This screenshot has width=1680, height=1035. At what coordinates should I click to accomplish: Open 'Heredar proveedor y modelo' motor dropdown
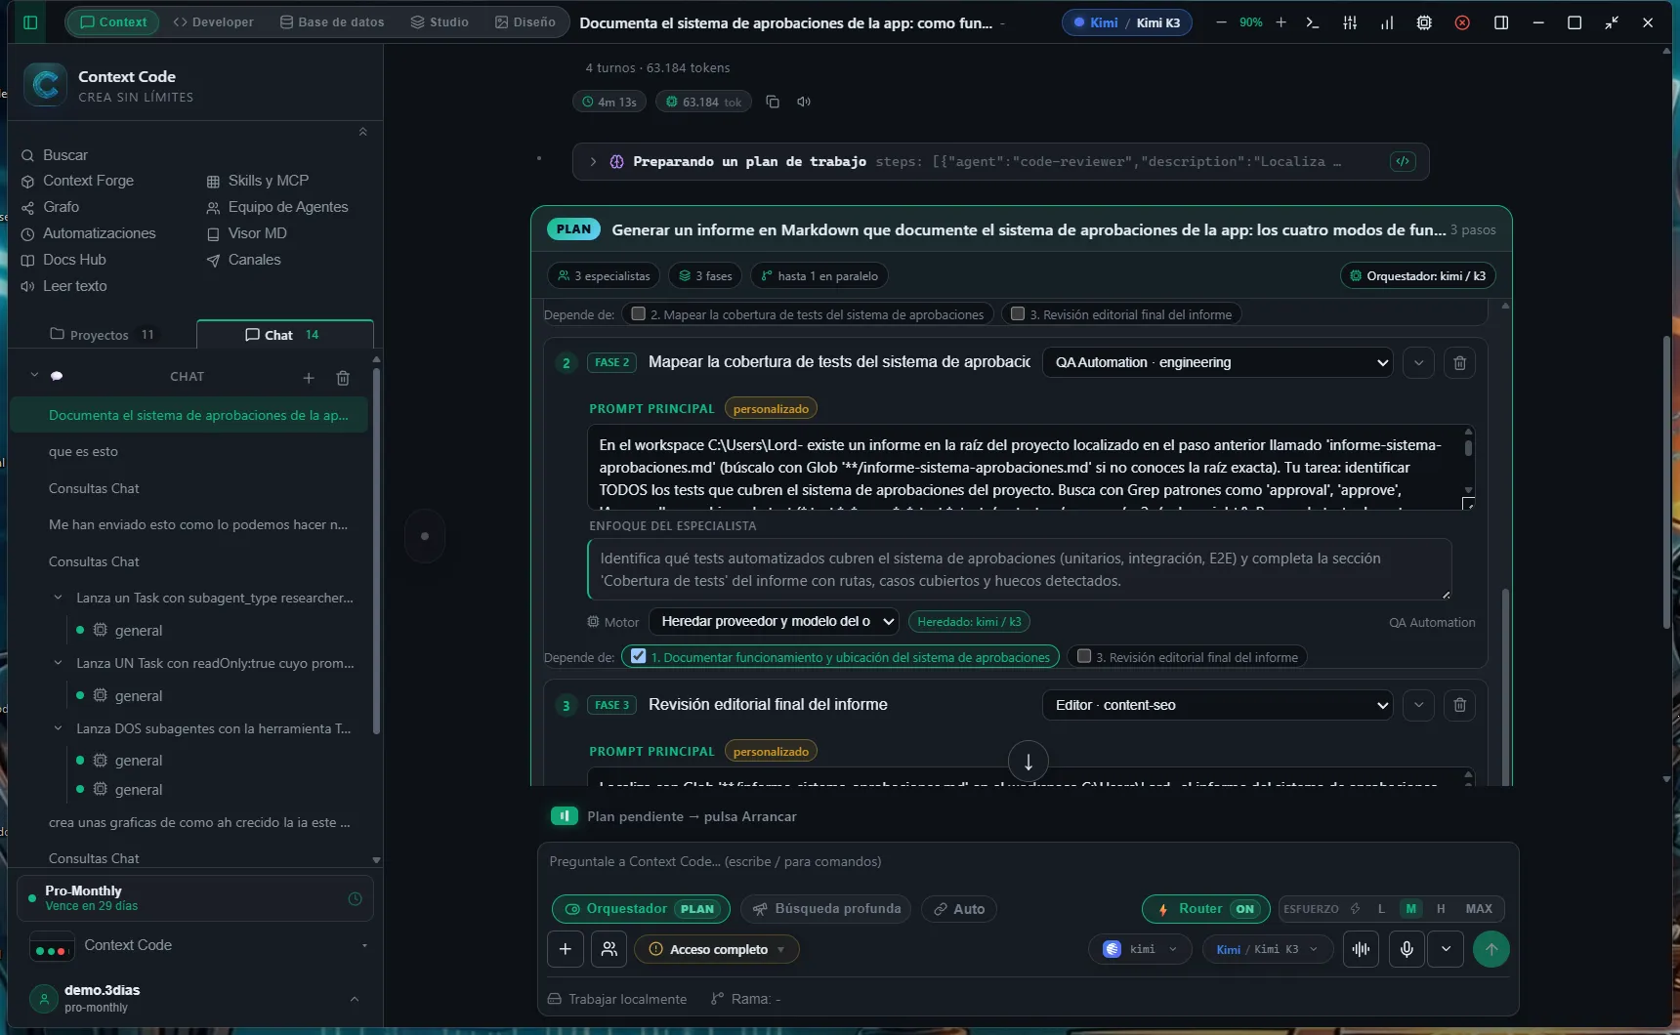point(775,621)
